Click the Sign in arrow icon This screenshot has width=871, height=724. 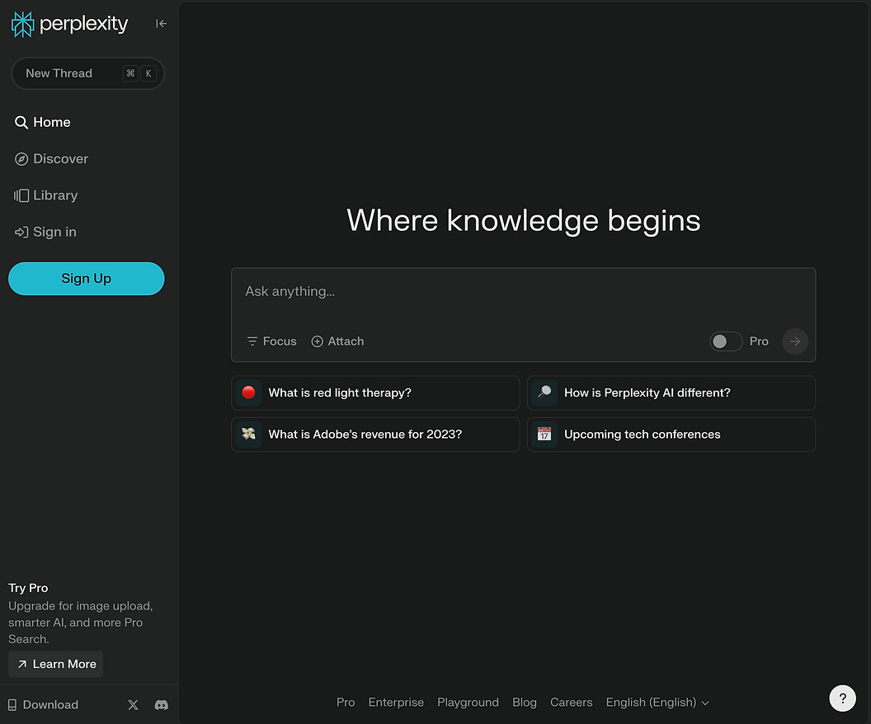(x=21, y=232)
